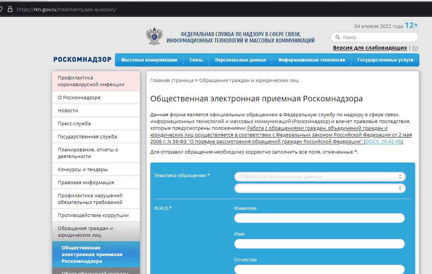This screenshot has width=432, height=274.
Task: Click Главная страница breadcrumb link
Action: click(x=172, y=81)
